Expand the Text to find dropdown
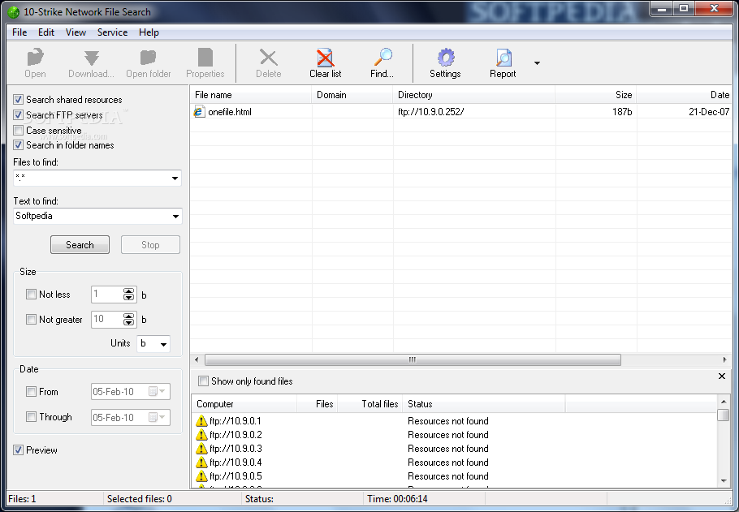The image size is (739, 512). pos(175,216)
